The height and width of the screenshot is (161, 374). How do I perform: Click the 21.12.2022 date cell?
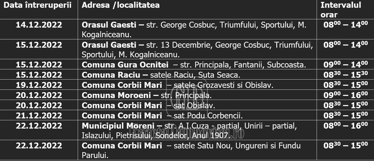39,116
